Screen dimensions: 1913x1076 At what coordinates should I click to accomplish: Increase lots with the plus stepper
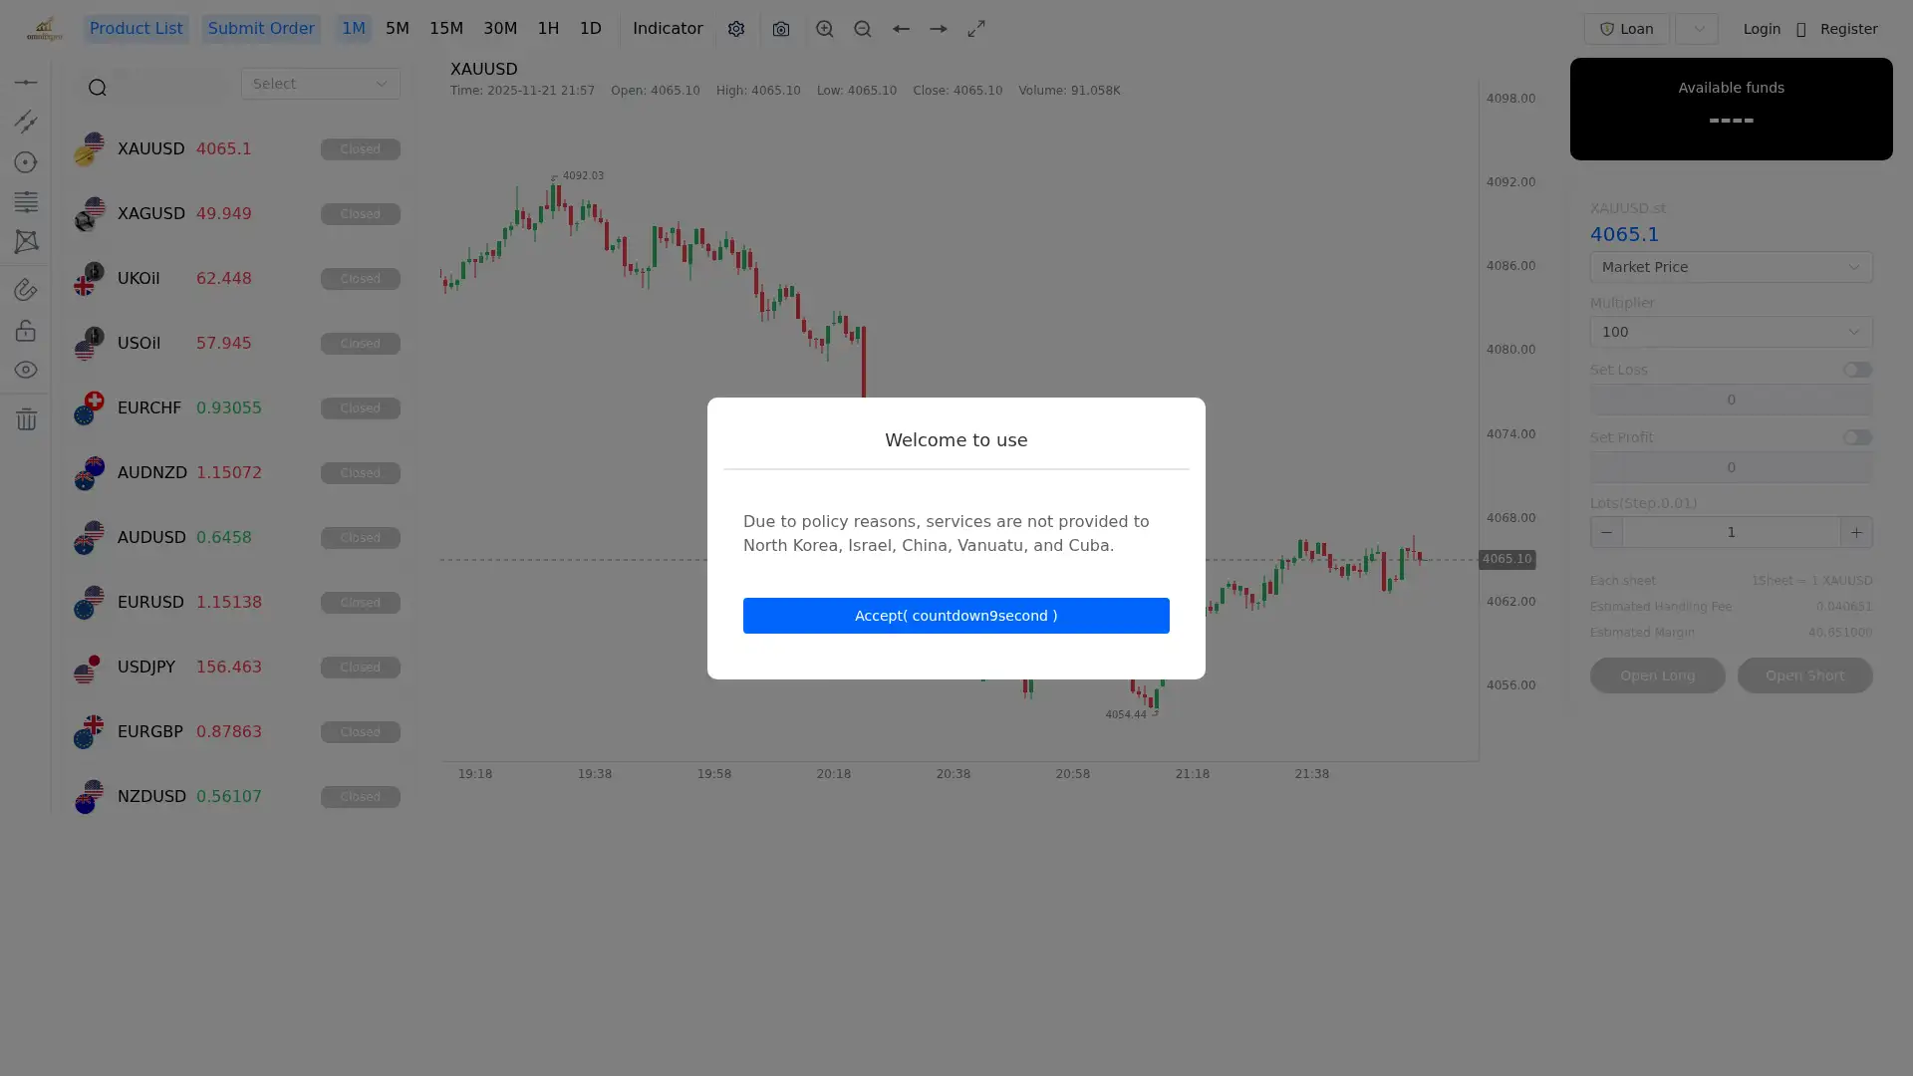click(x=1855, y=532)
